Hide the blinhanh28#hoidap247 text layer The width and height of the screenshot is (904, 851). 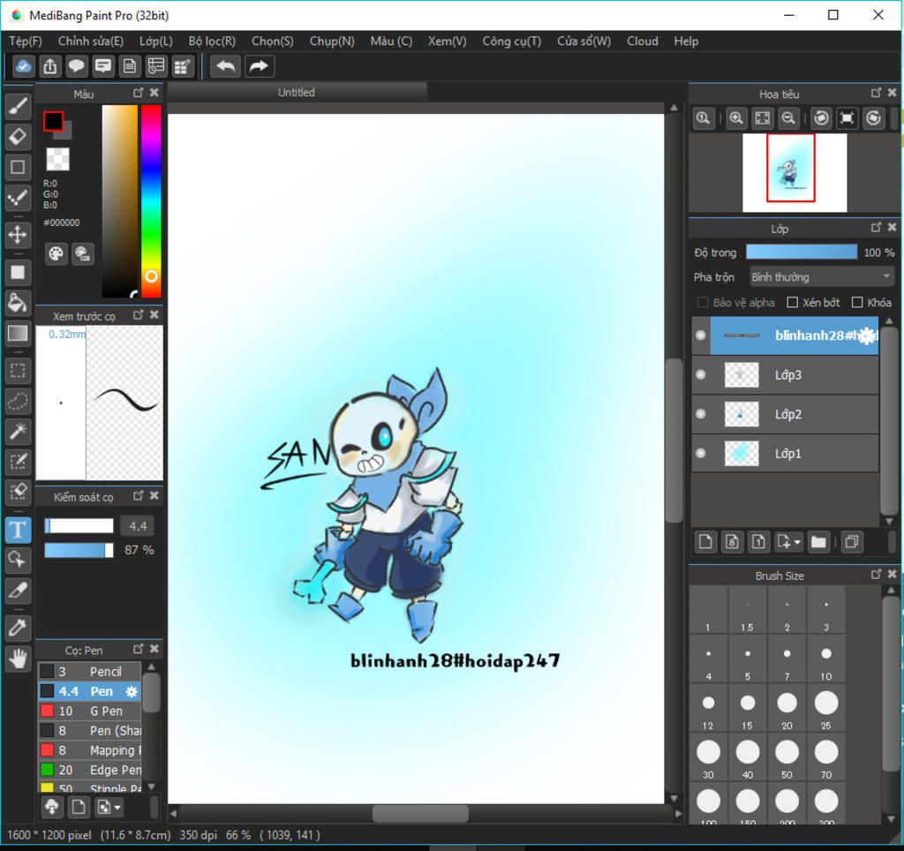(700, 335)
